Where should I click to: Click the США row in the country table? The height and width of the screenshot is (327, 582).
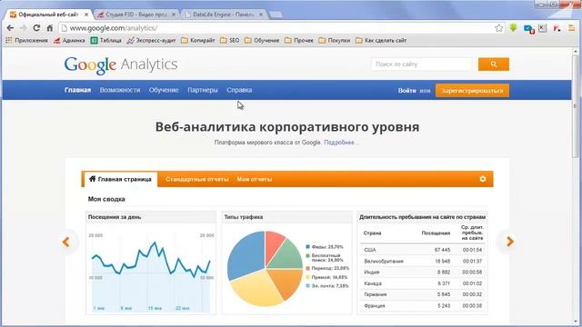422,250
